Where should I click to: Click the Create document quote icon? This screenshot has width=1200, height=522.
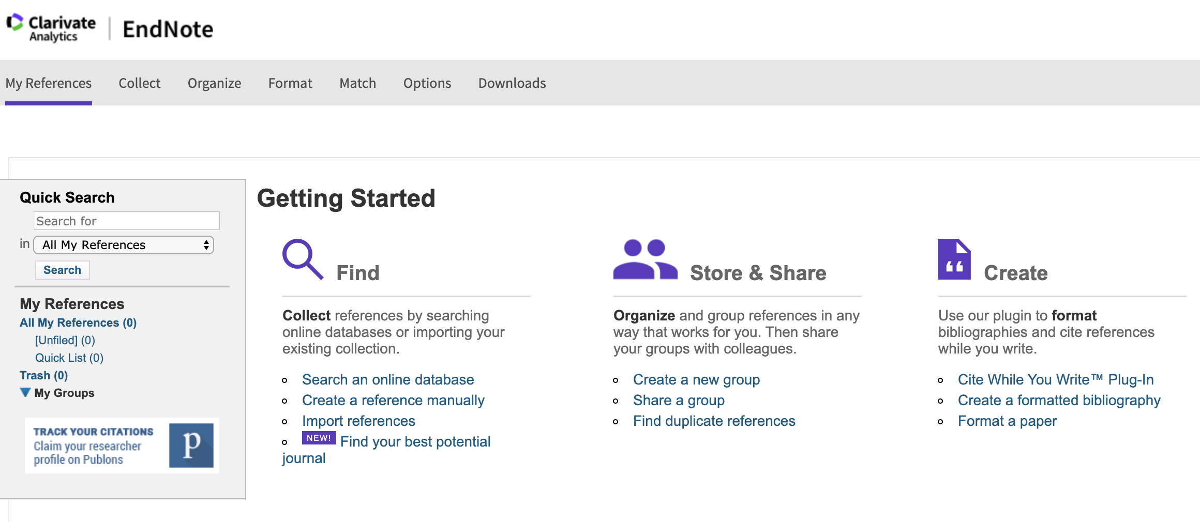(x=954, y=259)
